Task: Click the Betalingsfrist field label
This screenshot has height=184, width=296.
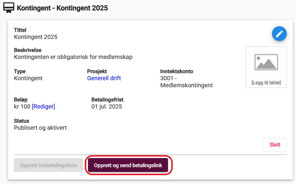Action: 108,100
